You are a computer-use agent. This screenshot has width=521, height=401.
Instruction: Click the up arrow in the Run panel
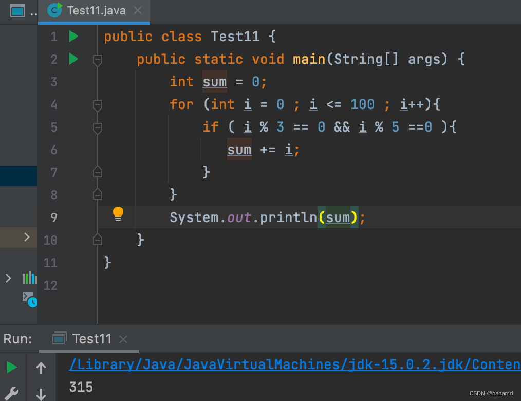click(41, 368)
